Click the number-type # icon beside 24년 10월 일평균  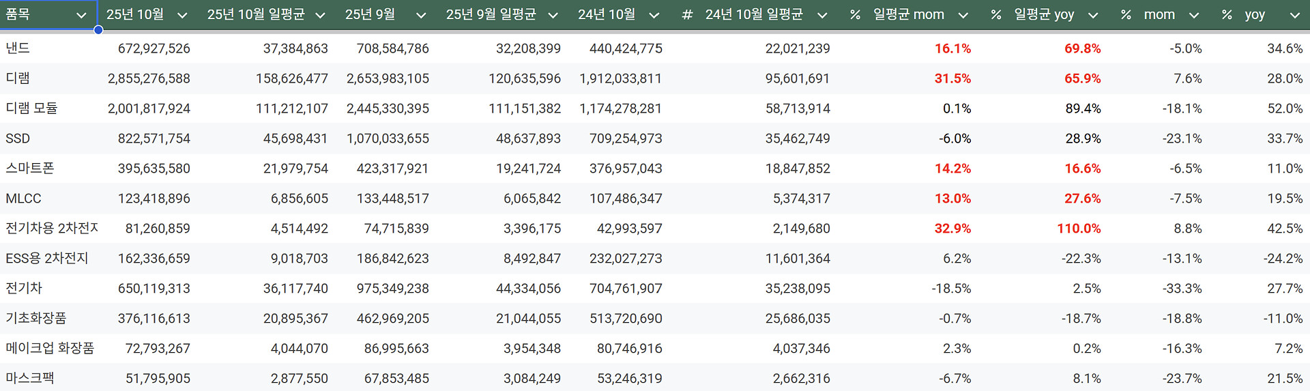point(687,14)
